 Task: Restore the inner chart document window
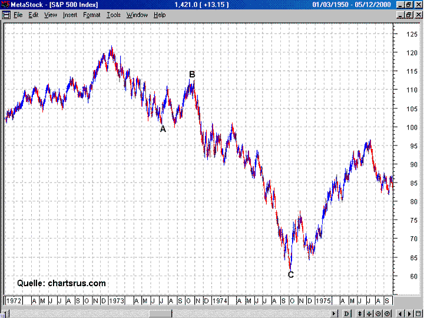click(409, 14)
